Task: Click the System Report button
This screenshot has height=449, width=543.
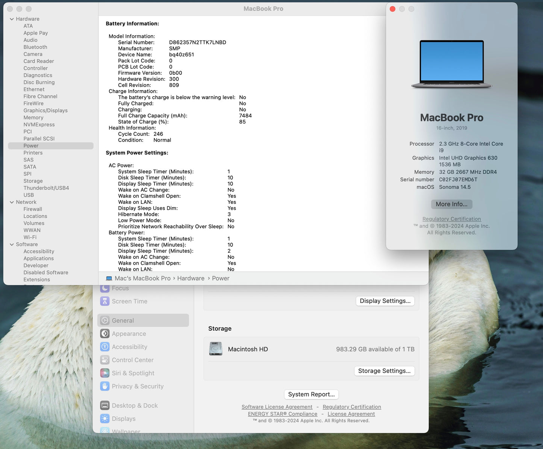Action: coord(311,394)
